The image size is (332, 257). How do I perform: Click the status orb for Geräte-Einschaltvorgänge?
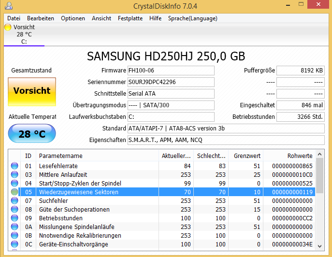14,244
